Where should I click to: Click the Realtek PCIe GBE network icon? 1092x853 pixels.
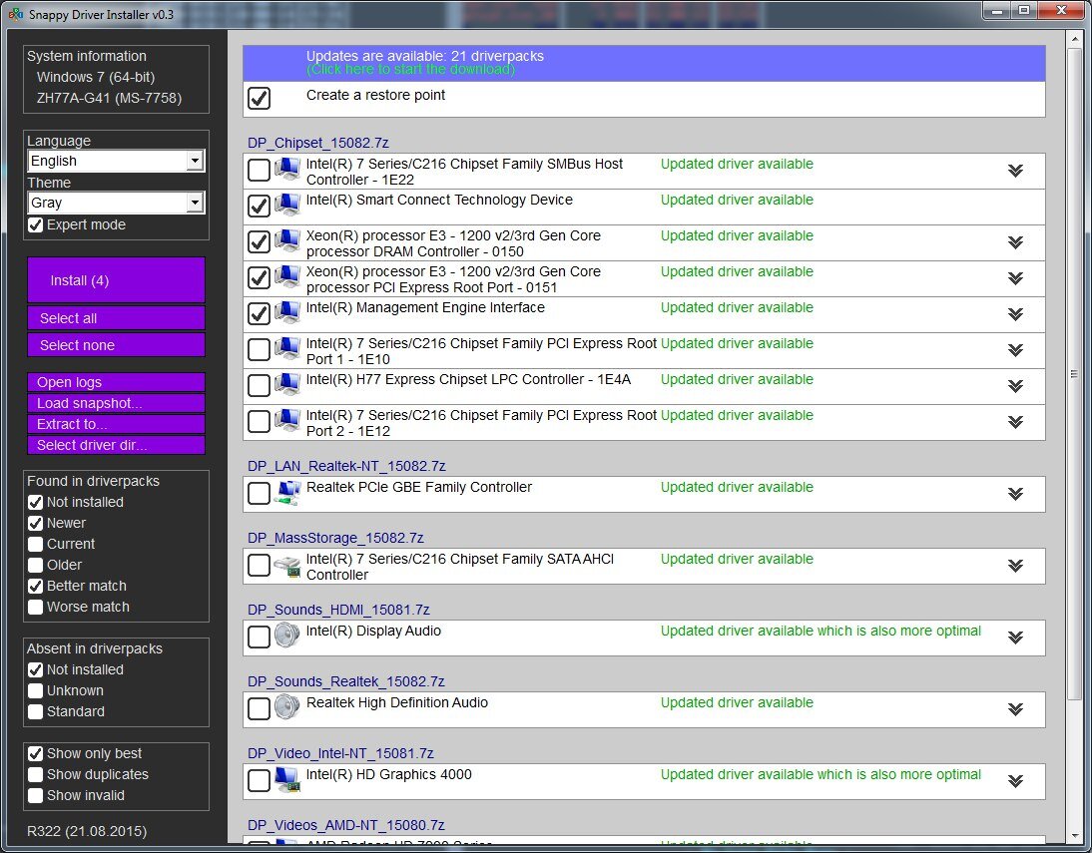tap(286, 492)
